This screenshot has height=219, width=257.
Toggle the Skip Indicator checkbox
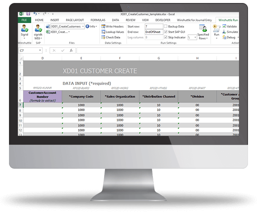coord(165,37)
